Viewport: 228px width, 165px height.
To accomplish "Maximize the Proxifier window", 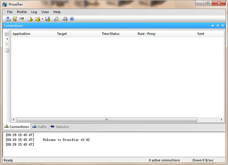I will [x=208, y=3].
